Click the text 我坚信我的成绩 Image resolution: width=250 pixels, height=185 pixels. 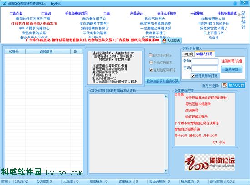point(34,33)
